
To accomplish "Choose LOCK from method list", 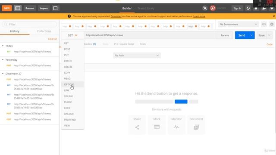I will (72, 108).
